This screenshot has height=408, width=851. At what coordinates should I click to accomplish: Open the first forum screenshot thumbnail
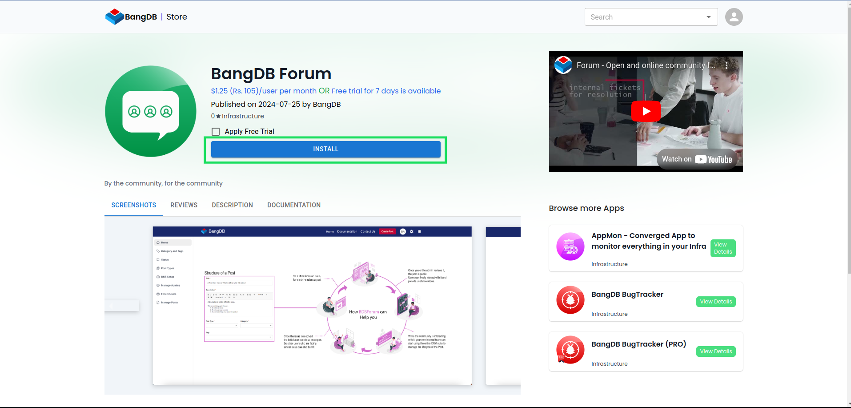[312, 306]
